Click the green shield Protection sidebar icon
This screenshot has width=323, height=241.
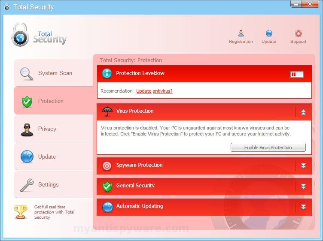click(27, 102)
